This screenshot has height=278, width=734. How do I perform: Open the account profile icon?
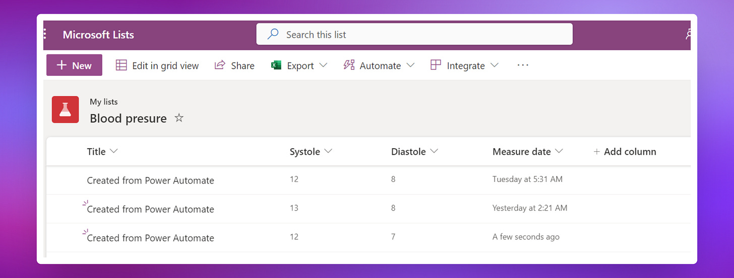point(688,34)
